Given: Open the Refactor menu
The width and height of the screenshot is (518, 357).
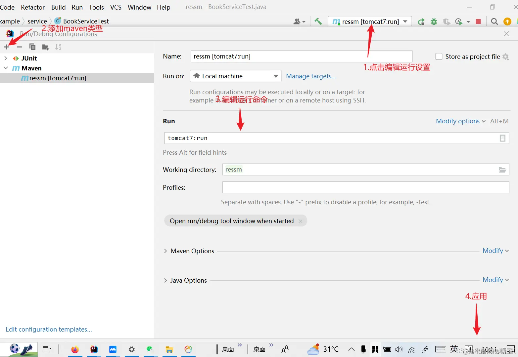Looking at the screenshot, I should (33, 7).
